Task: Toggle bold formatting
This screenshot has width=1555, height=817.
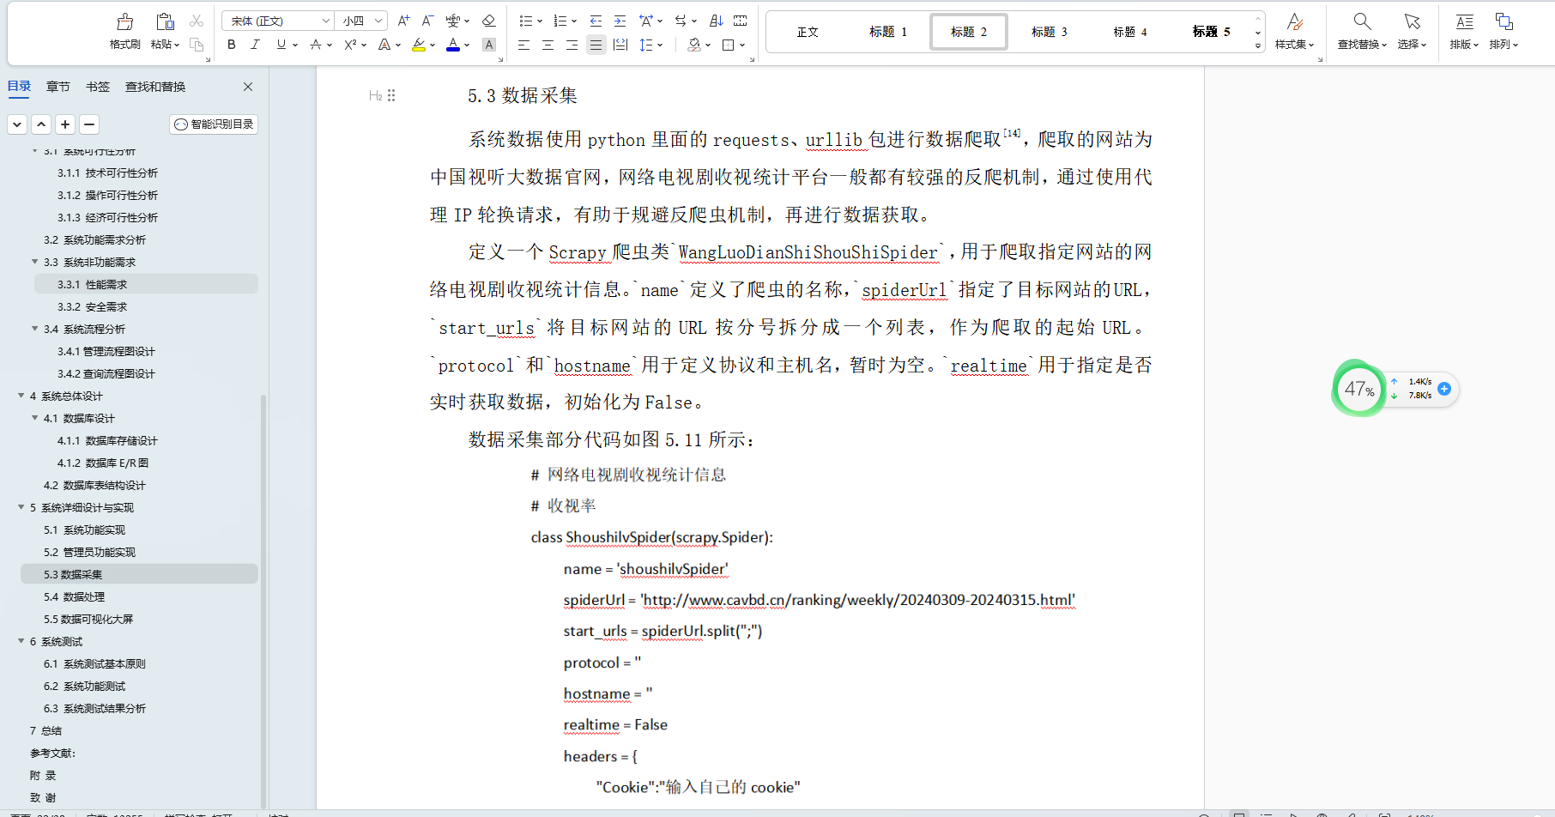Action: click(232, 45)
